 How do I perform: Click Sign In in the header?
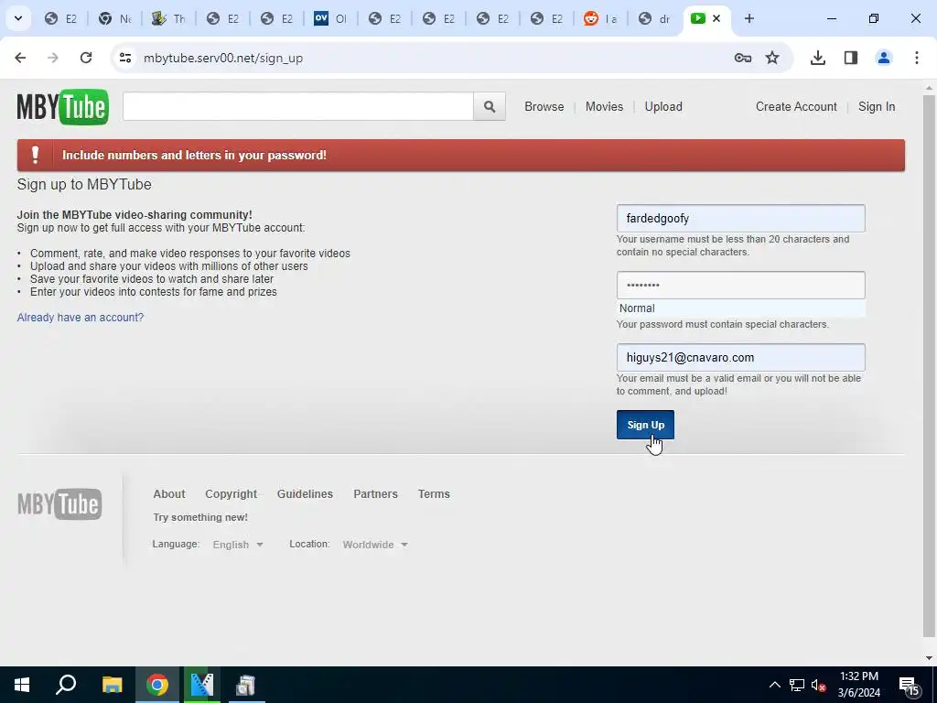point(877,106)
